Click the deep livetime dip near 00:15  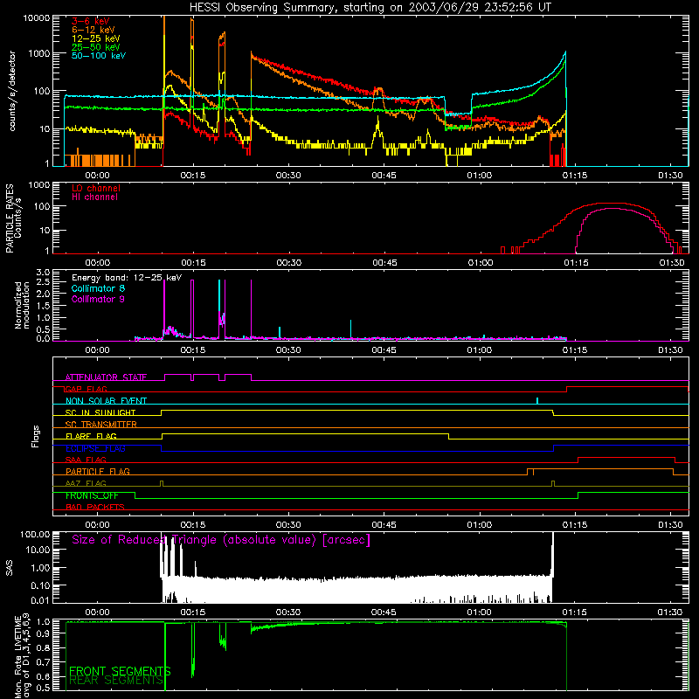click(x=193, y=651)
